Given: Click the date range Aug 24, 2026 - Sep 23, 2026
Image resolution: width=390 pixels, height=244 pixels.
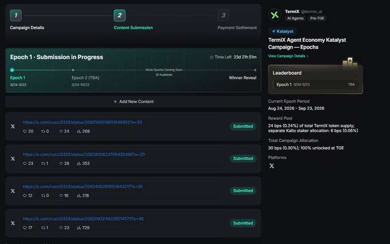Looking at the screenshot, I should [x=296, y=108].
